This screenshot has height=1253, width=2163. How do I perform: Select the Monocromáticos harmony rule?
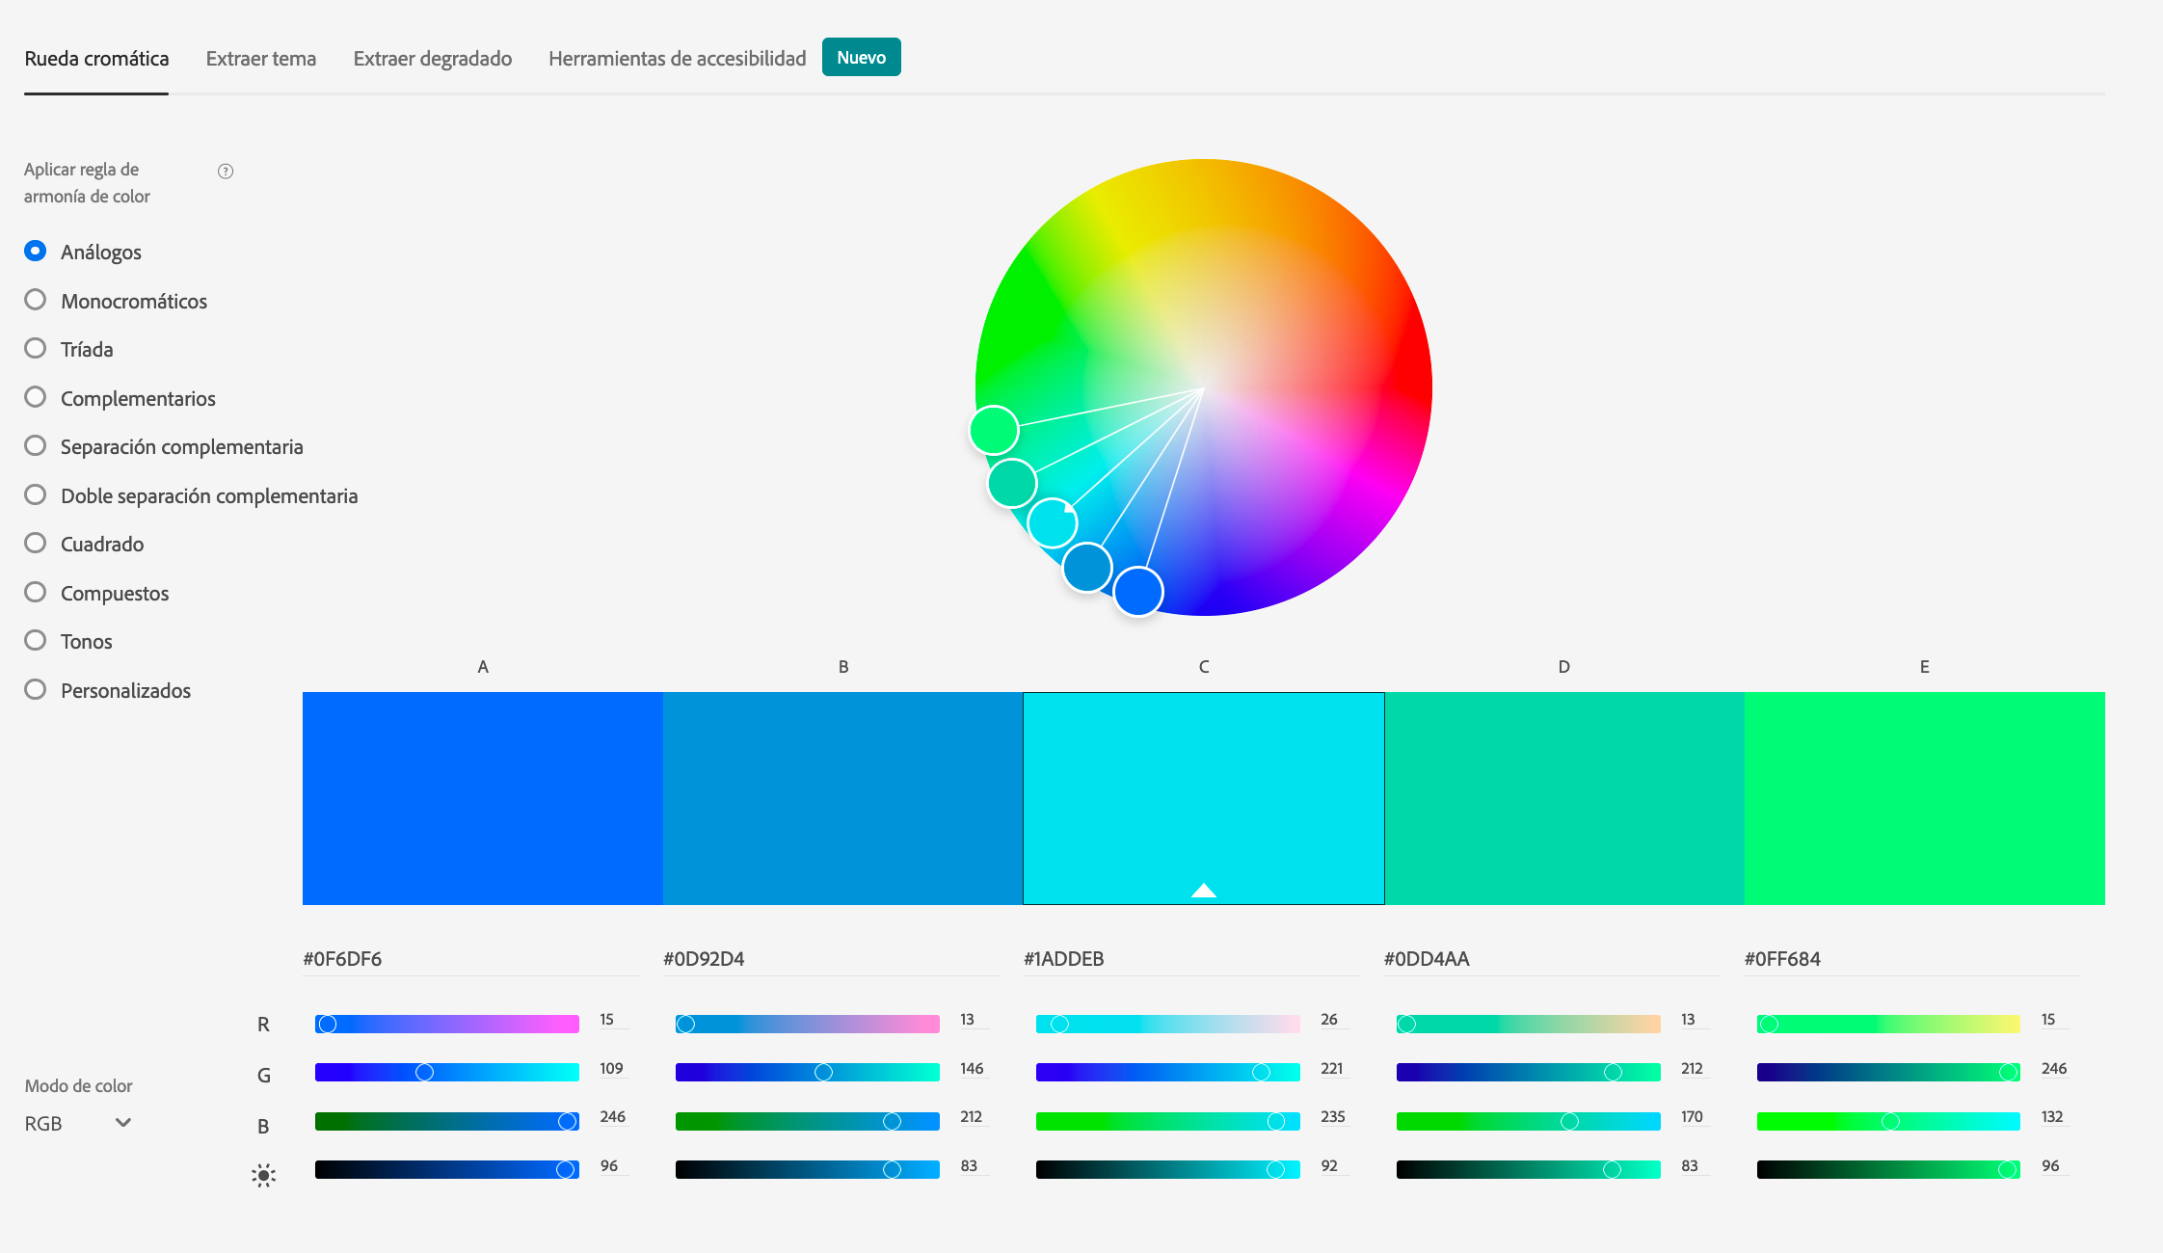(x=116, y=301)
